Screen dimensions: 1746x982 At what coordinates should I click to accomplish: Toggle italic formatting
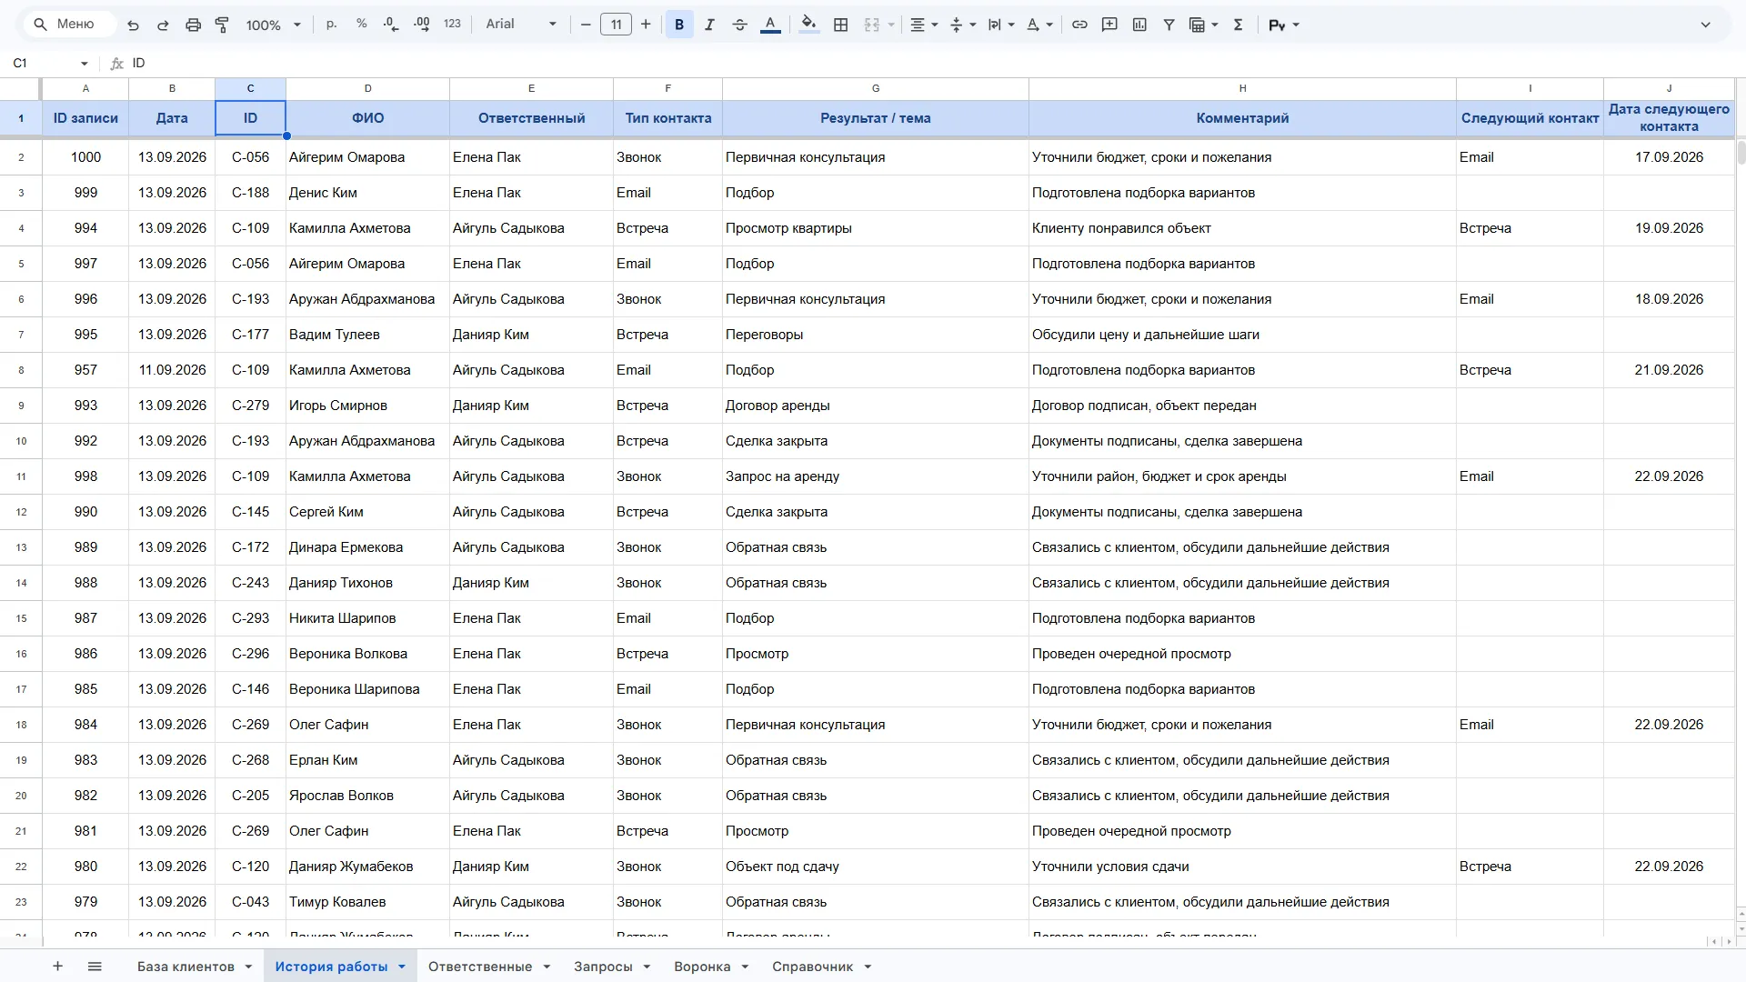(709, 25)
